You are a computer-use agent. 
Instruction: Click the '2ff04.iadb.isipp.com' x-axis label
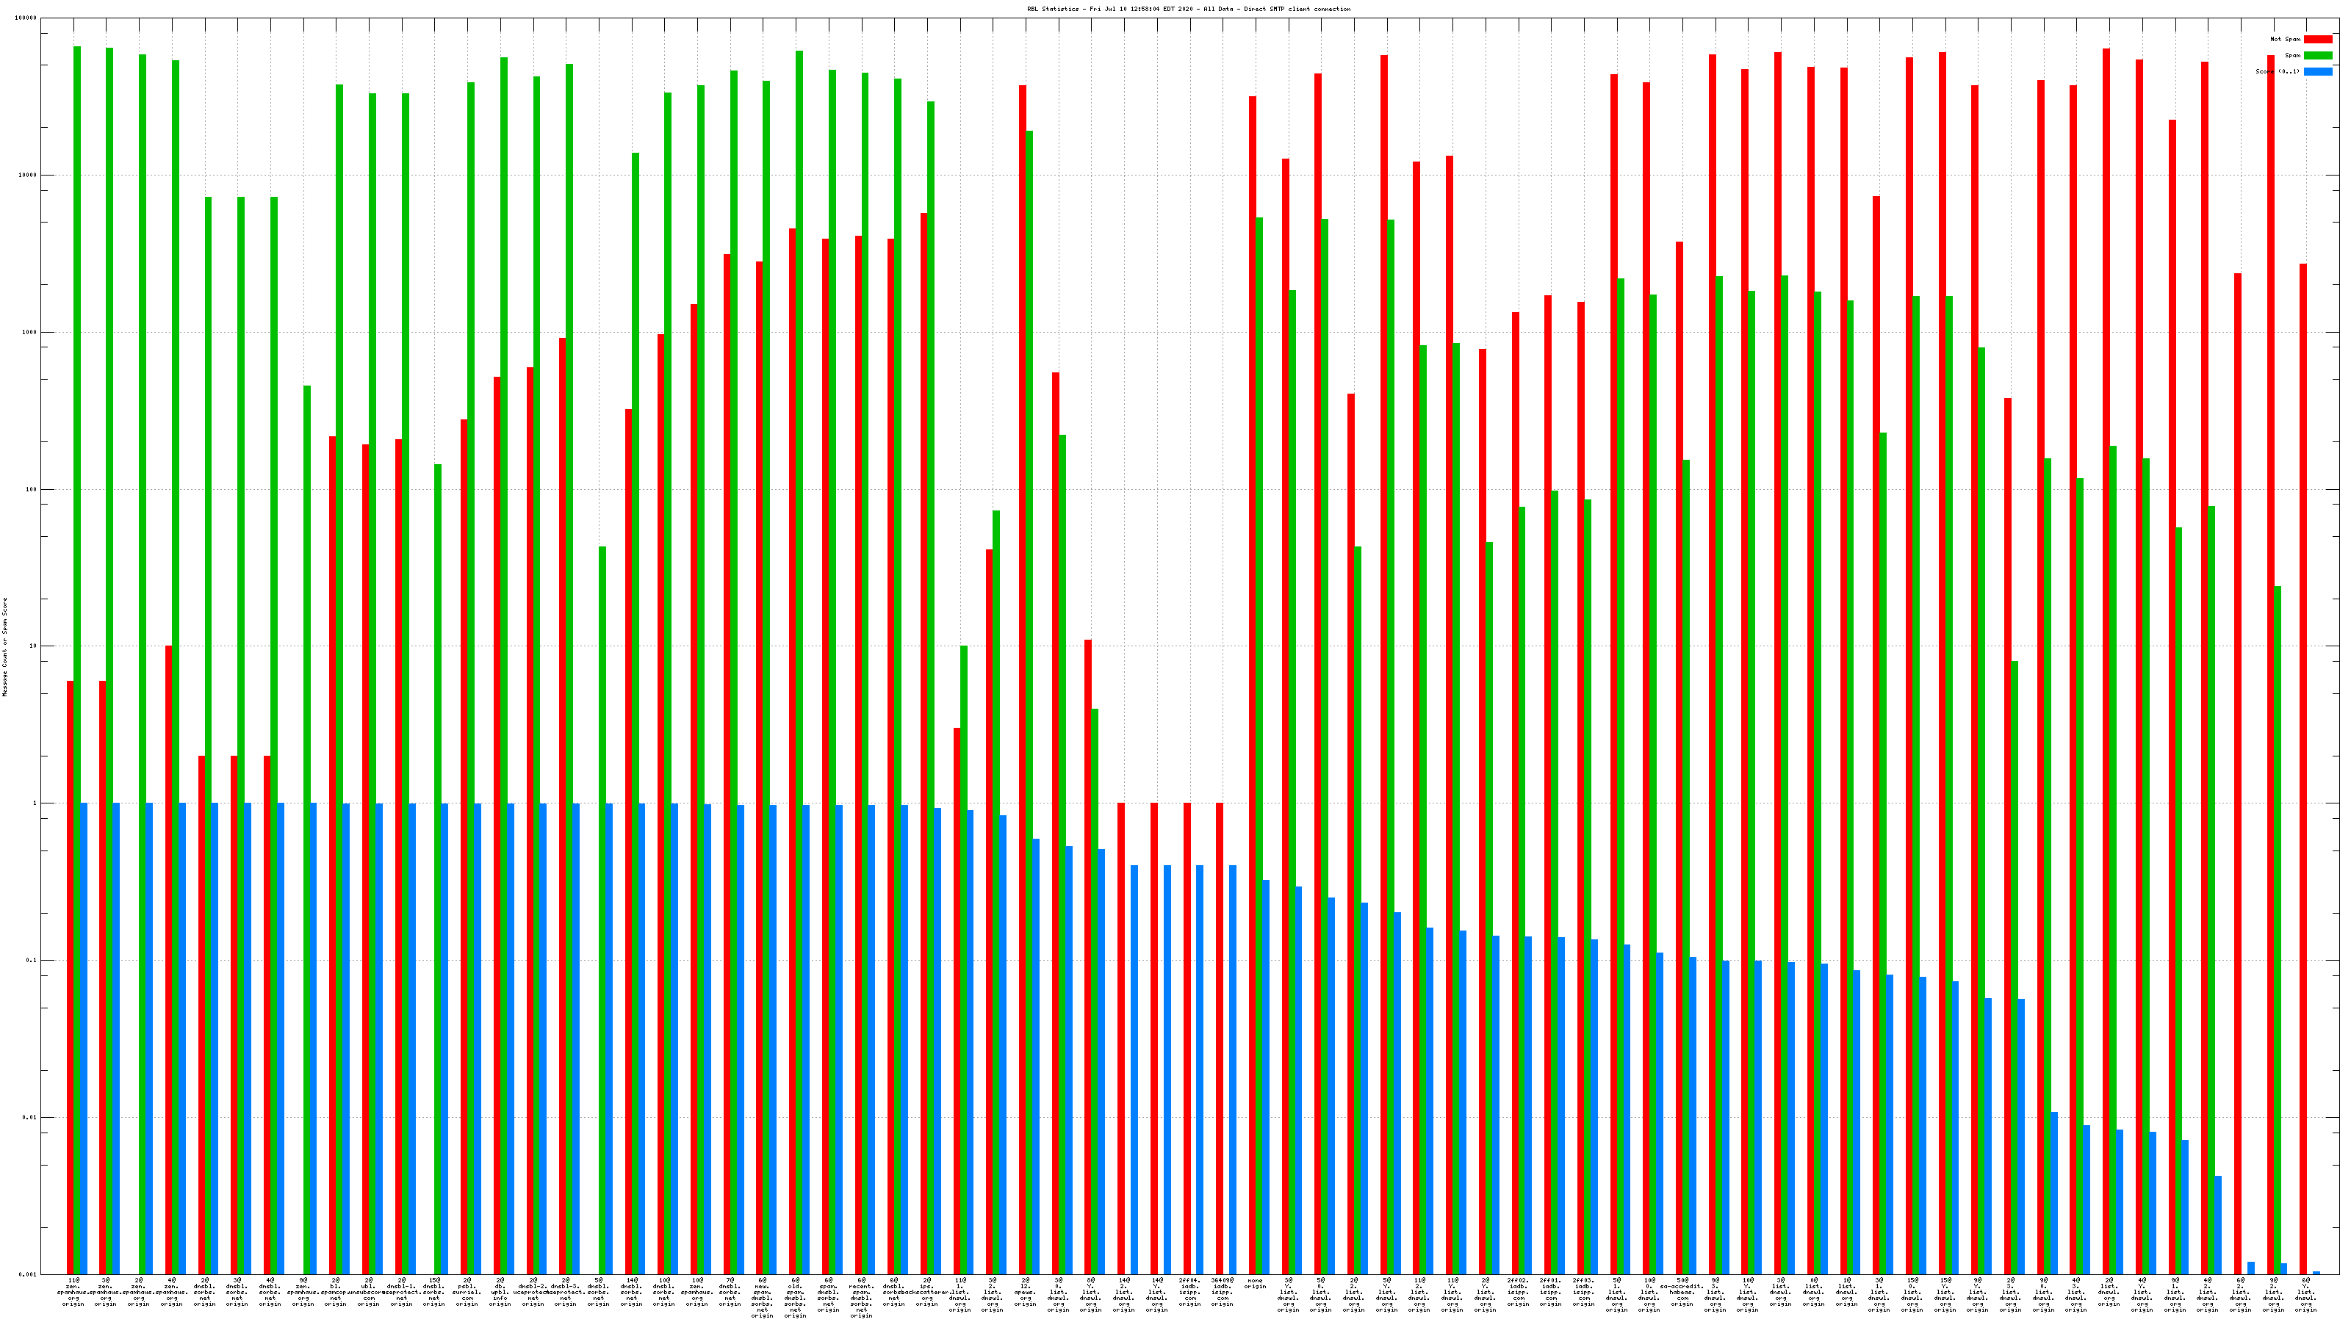pyautogui.click(x=1189, y=1292)
